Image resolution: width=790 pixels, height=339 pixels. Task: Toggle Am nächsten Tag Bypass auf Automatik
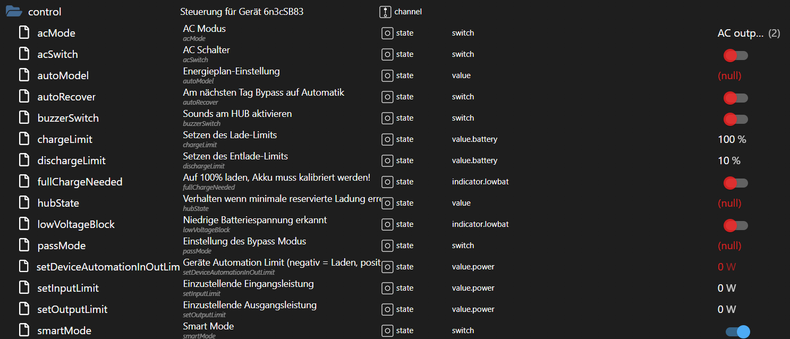(735, 98)
